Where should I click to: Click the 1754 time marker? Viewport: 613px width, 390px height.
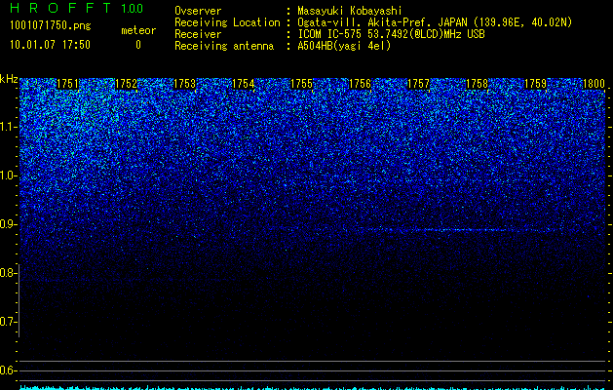244,84
